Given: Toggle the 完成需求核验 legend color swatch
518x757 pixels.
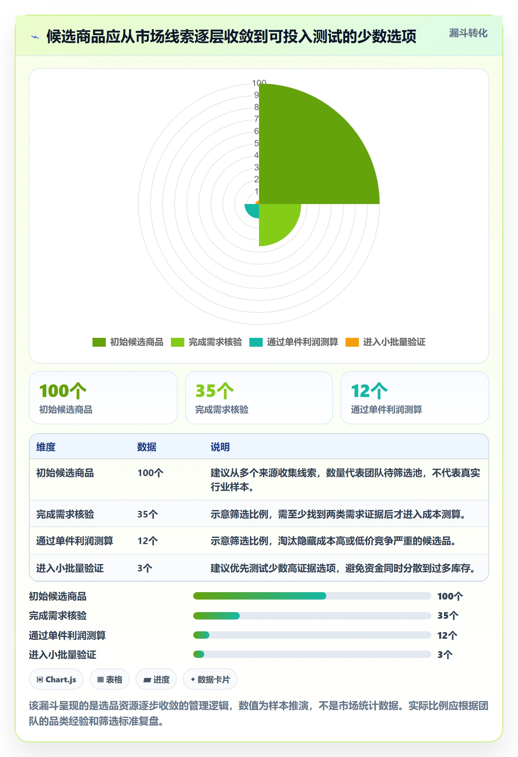Looking at the screenshot, I should click(x=178, y=342).
